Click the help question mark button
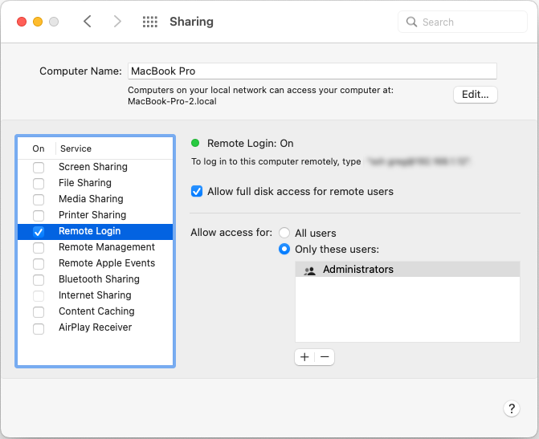Image resolution: width=539 pixels, height=439 pixels. [x=511, y=409]
